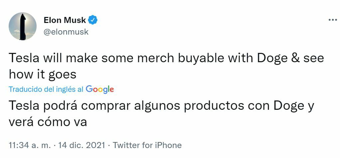Click "how it goes" in the tweet
Viewport: 340px width, 158px height.
coord(43,74)
